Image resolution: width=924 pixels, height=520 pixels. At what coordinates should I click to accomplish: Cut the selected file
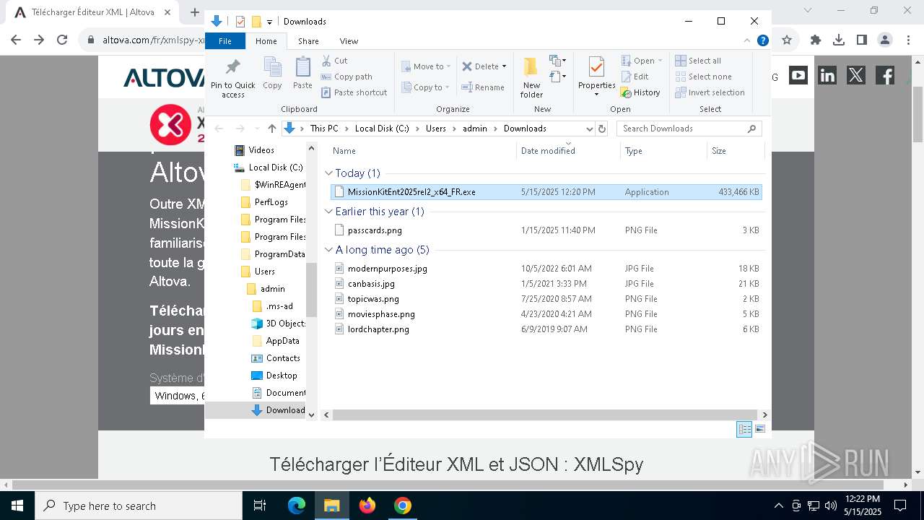tap(334, 61)
